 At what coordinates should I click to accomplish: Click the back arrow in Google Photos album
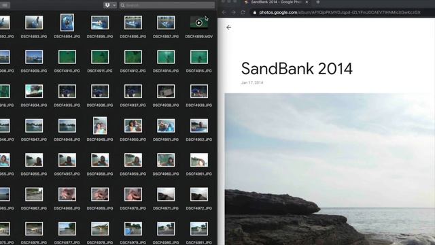(228, 27)
